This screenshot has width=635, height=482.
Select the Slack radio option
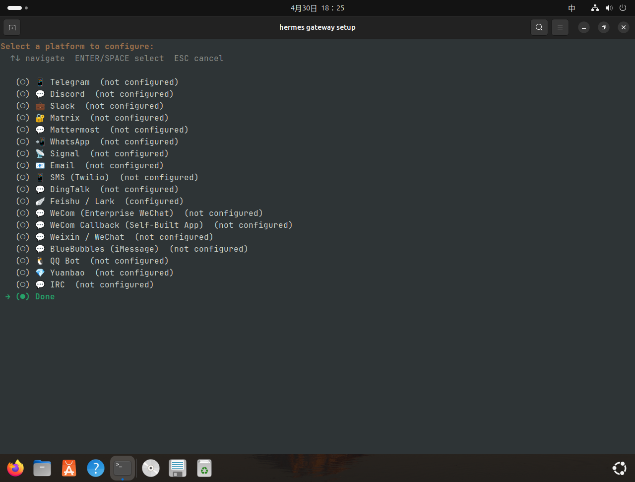[x=23, y=106]
